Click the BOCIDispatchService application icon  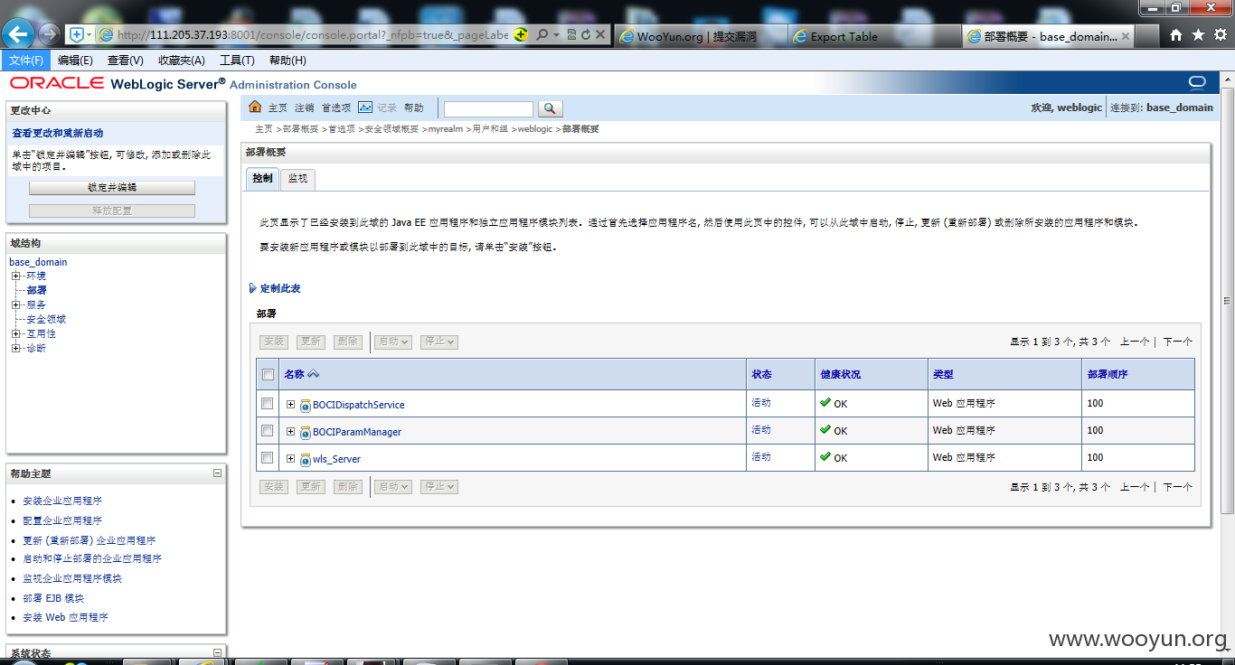tap(306, 405)
